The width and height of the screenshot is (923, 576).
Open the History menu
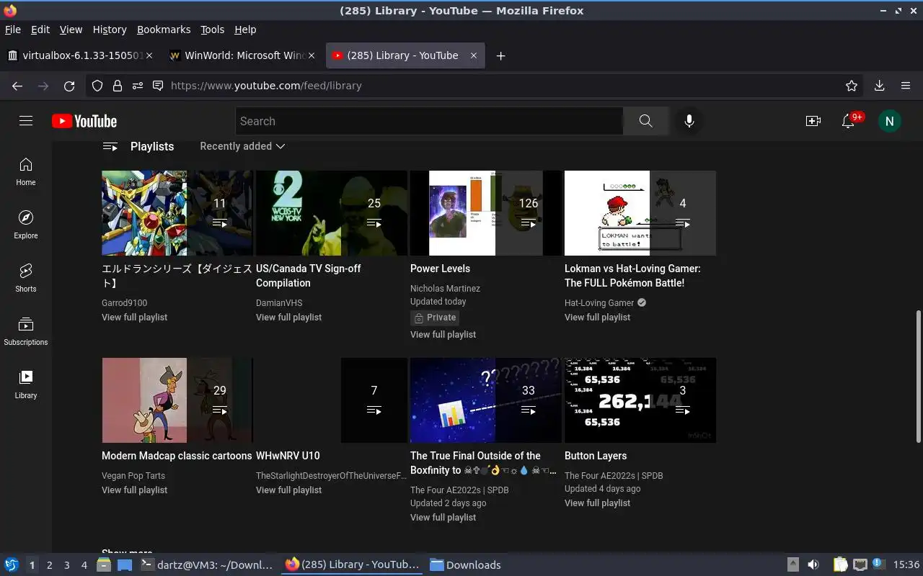[110, 30]
